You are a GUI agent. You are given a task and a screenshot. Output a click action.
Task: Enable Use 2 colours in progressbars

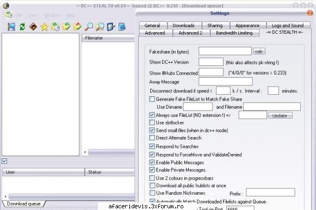pos(152,178)
